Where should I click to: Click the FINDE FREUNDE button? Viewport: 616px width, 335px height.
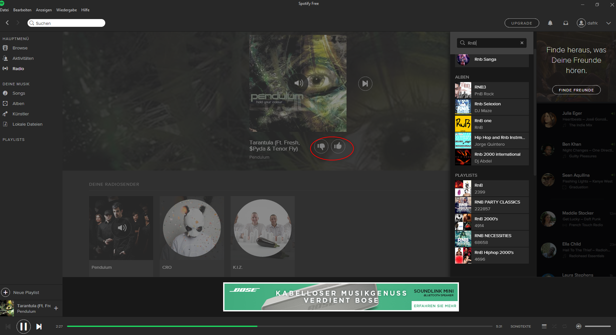576,90
